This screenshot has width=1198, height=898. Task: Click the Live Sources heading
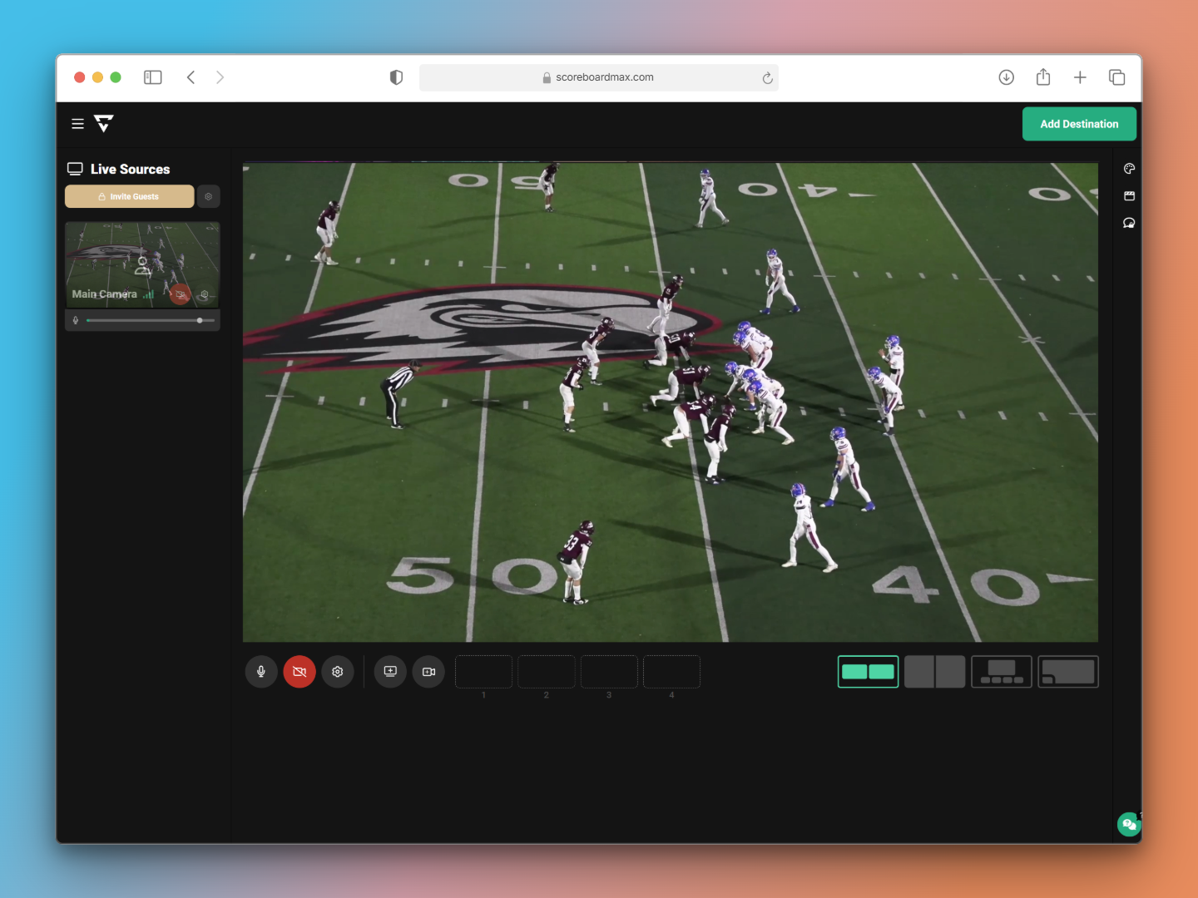tap(130, 169)
